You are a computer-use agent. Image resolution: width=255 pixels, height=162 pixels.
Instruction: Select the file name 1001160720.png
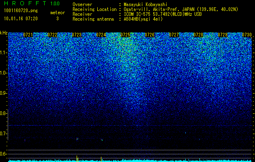[x=21, y=11]
